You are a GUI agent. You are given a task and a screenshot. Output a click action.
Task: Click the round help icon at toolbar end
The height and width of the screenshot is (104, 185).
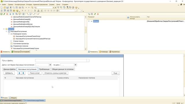pos(76,8)
